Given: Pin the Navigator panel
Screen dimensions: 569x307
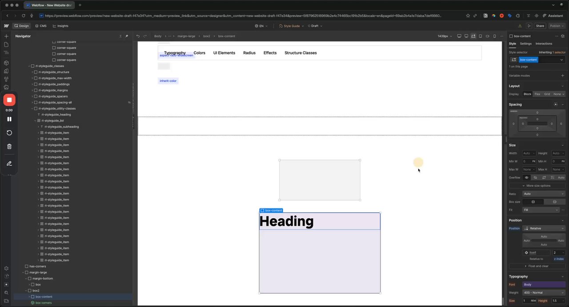Looking at the screenshot, I should tap(127, 36).
